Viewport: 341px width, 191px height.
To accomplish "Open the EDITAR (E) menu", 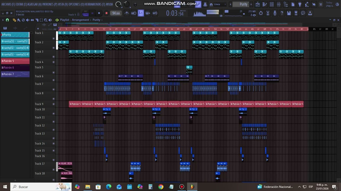I will pos(22,4).
